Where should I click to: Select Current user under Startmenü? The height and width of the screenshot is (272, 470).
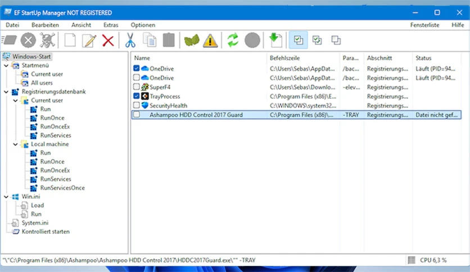point(47,74)
